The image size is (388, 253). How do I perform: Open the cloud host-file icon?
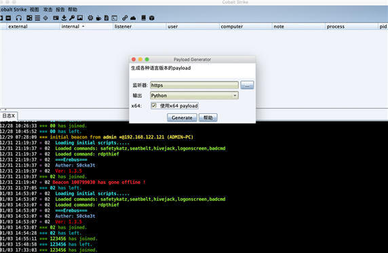(133, 18)
